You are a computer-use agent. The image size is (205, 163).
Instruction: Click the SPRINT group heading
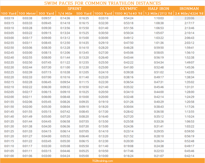click(x=74, y=9)
